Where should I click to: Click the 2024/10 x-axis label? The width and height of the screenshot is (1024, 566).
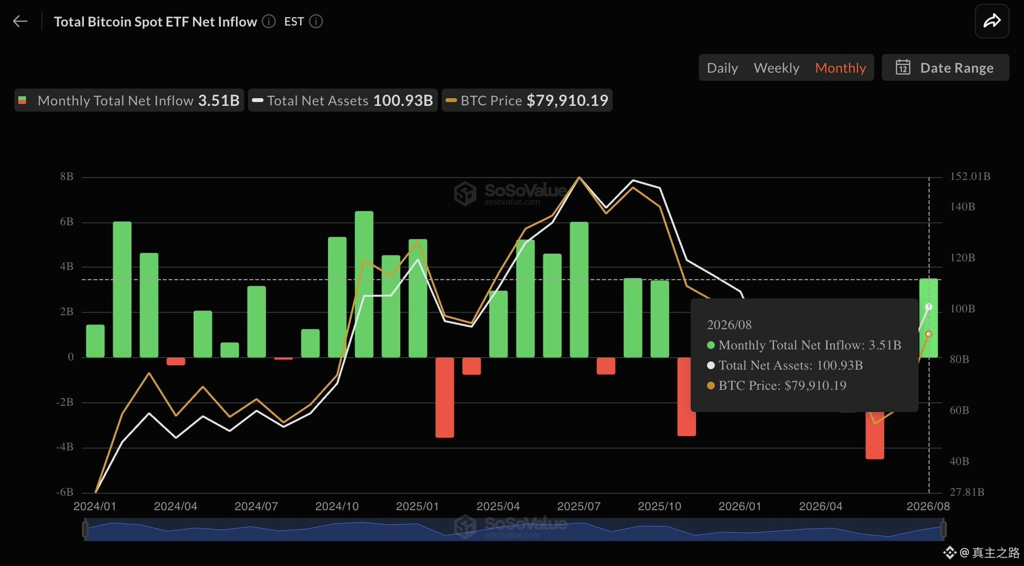click(337, 506)
